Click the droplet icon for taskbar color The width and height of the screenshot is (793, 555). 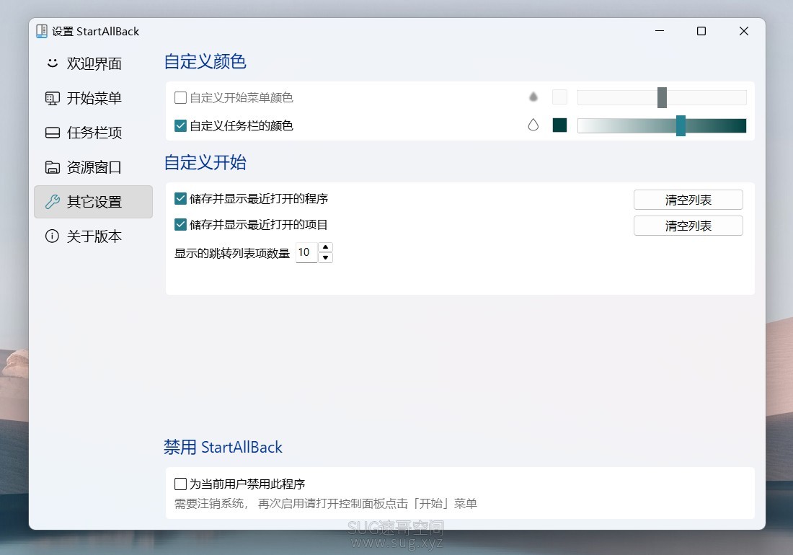click(x=533, y=125)
